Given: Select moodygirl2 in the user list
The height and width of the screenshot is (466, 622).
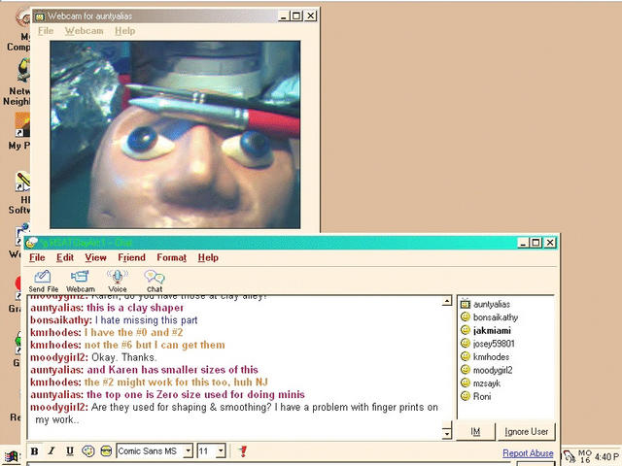Looking at the screenshot, I should (x=493, y=370).
